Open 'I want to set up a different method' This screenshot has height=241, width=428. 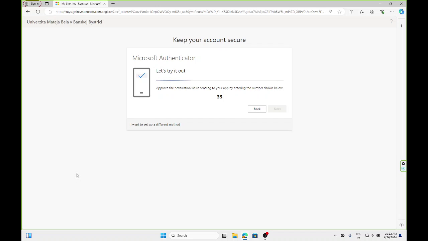tap(155, 125)
